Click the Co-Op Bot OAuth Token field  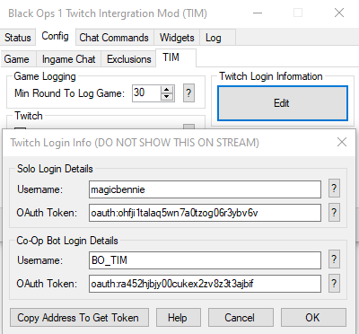coord(205,284)
